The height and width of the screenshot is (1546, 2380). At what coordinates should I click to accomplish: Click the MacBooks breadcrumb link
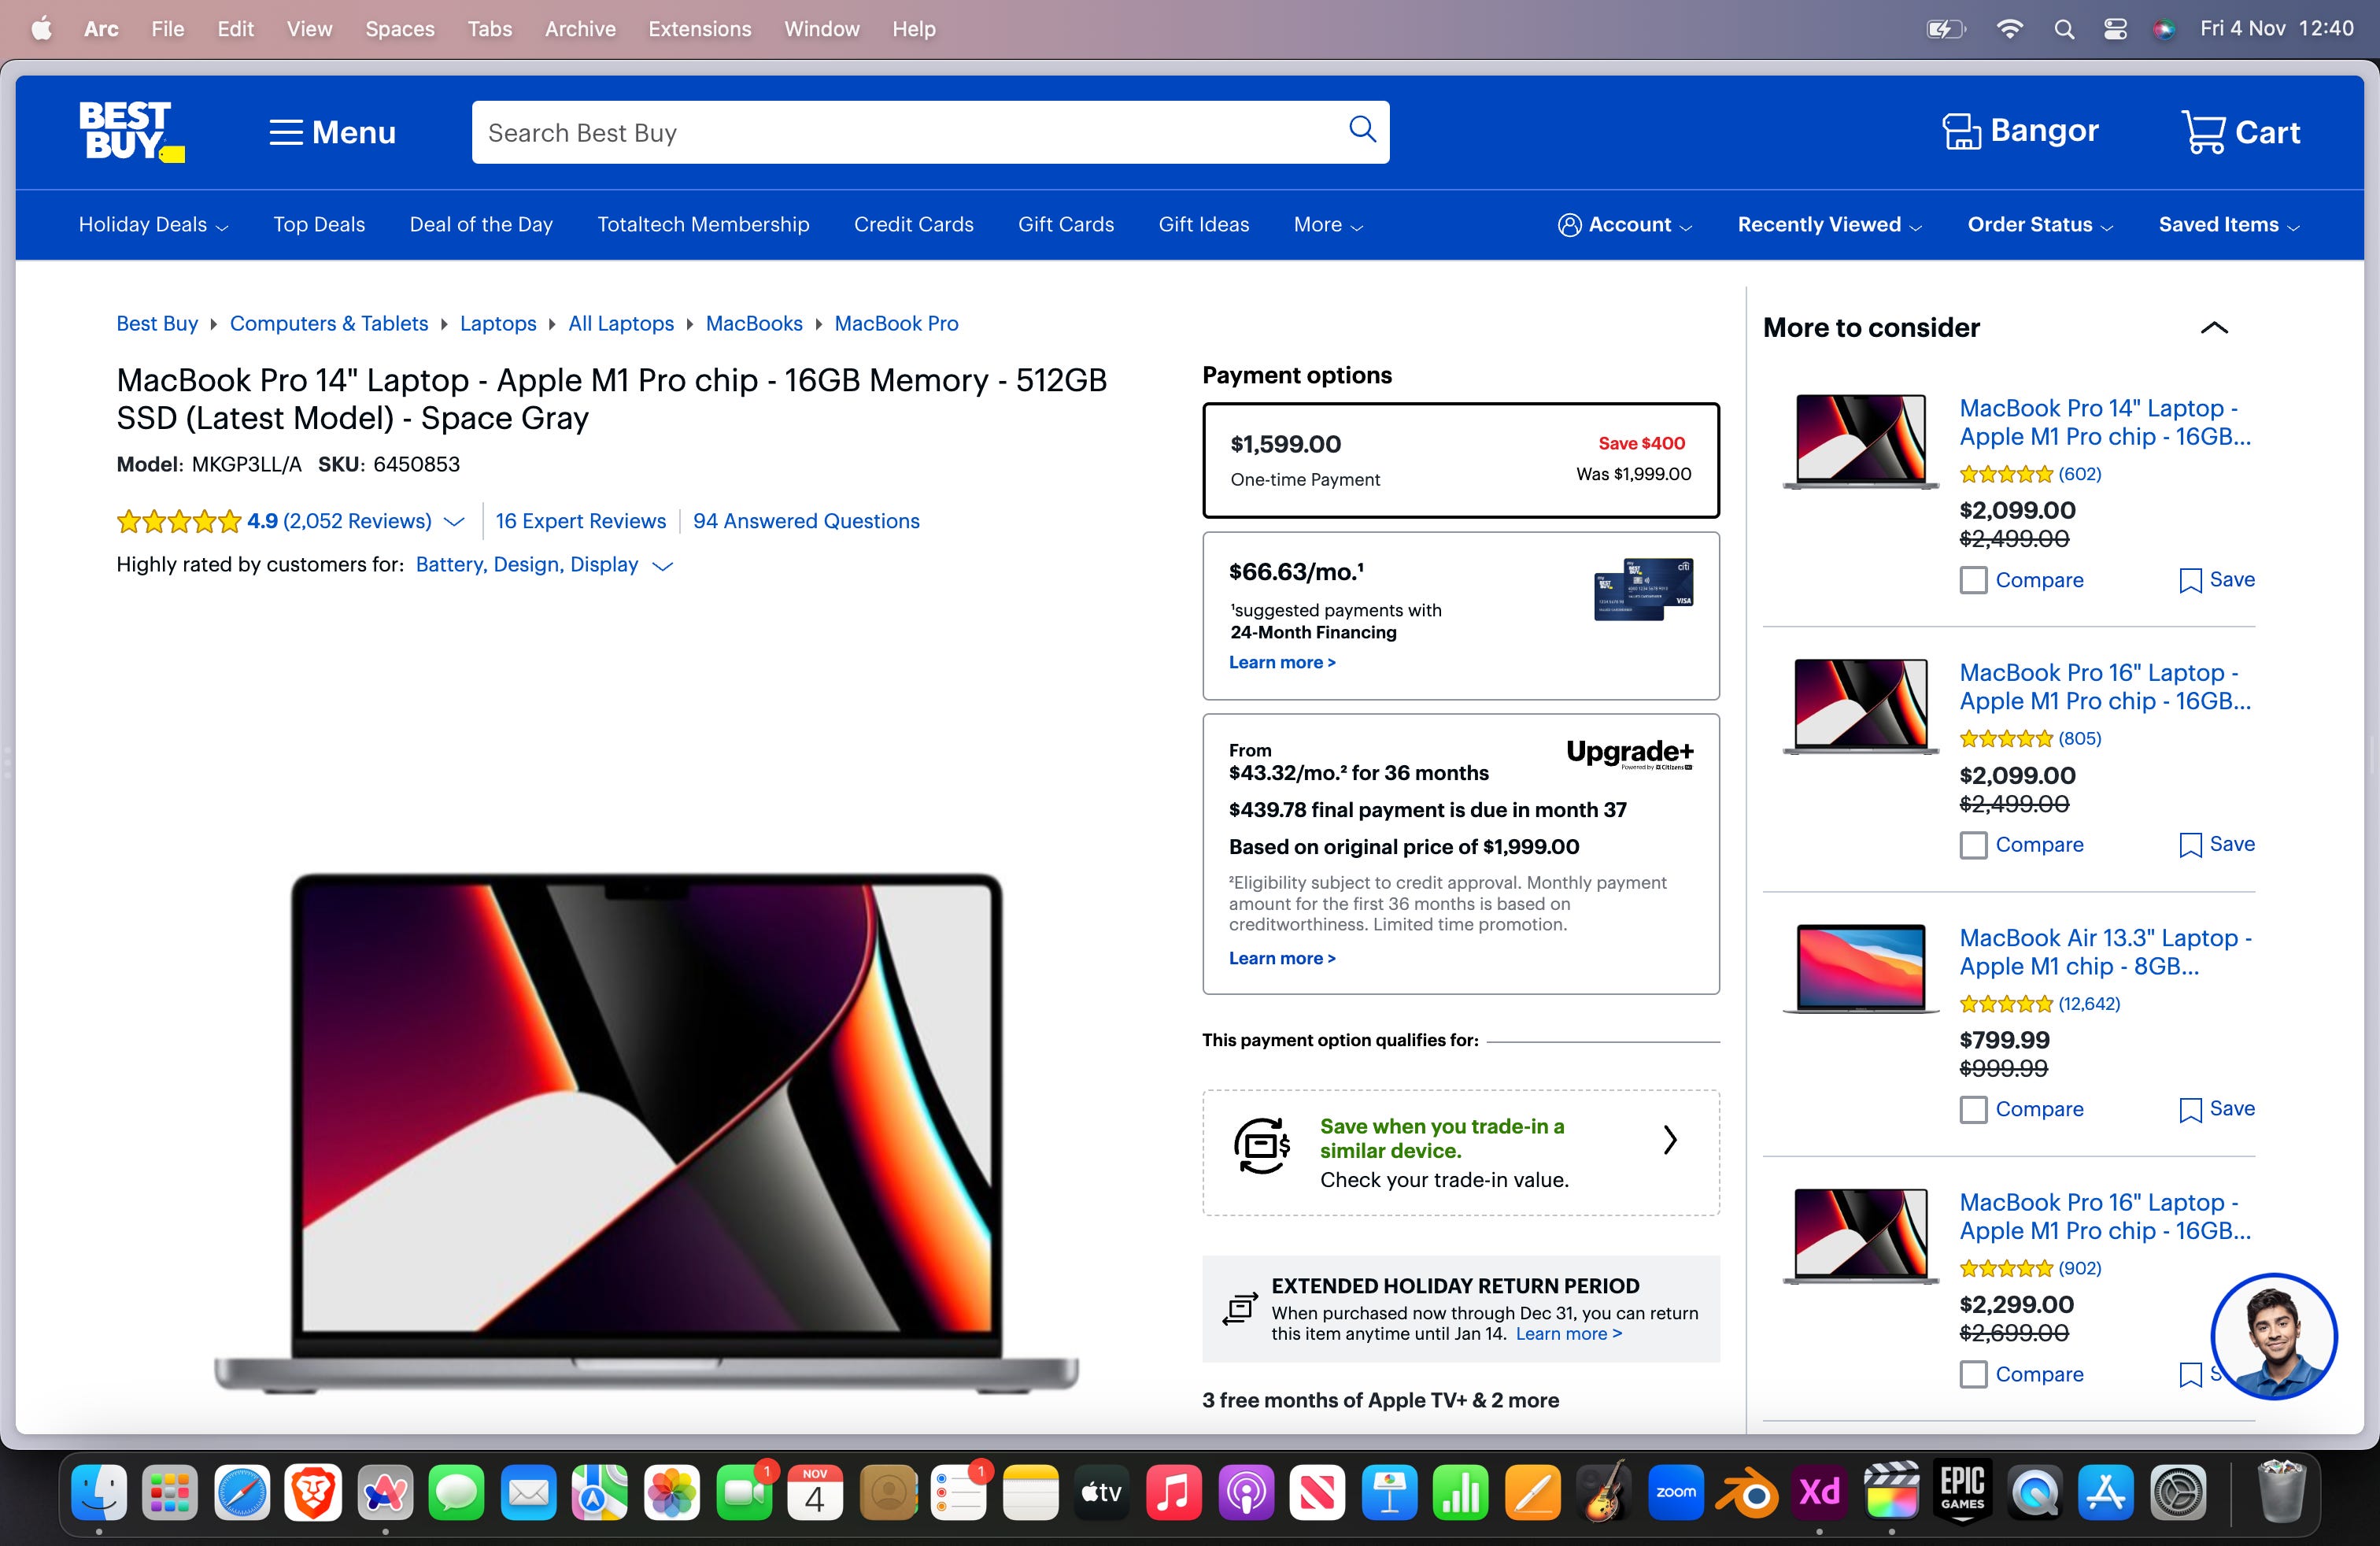coord(754,324)
